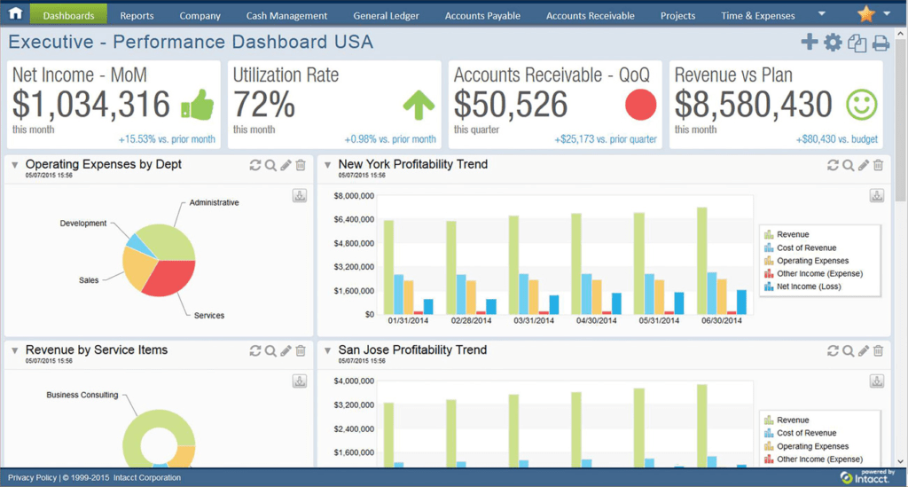Screen dimensions: 908x487
Task: Open the dropdown arrow next to favorites star
Action: coord(887,13)
